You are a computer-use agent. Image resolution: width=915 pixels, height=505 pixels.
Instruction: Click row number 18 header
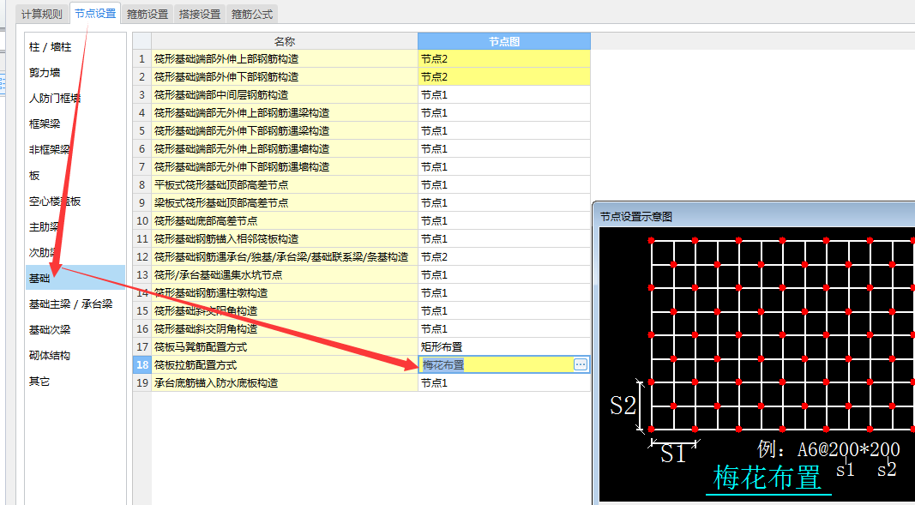142,365
